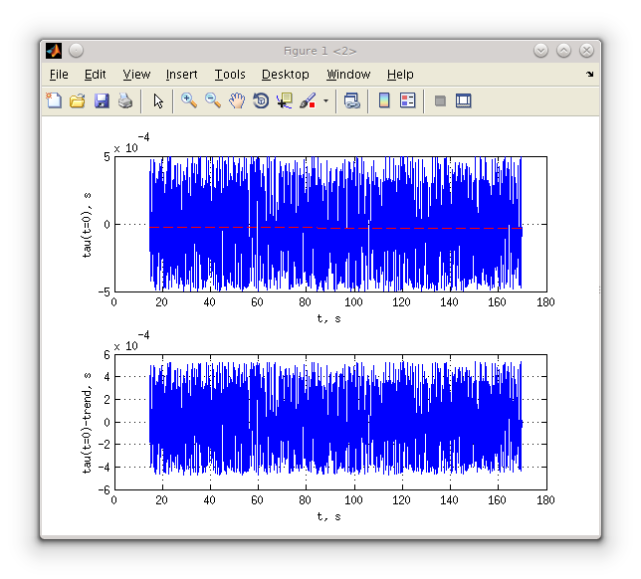
Task: Open the Insert menu
Action: pyautogui.click(x=181, y=75)
